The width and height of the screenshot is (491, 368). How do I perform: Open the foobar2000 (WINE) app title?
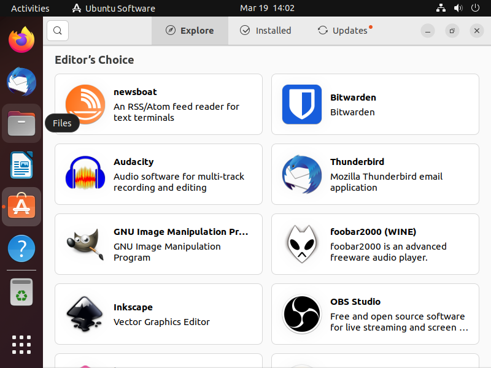point(373,232)
